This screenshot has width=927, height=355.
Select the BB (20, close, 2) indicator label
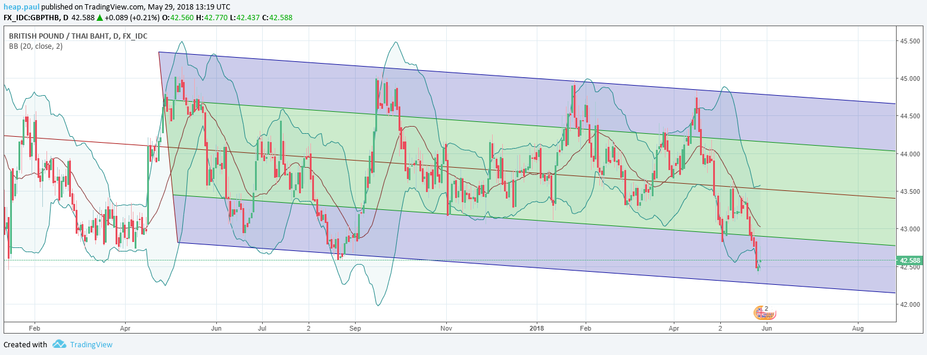click(35, 46)
